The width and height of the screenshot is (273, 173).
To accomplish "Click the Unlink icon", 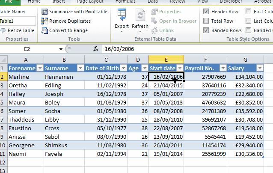I will [154, 30].
